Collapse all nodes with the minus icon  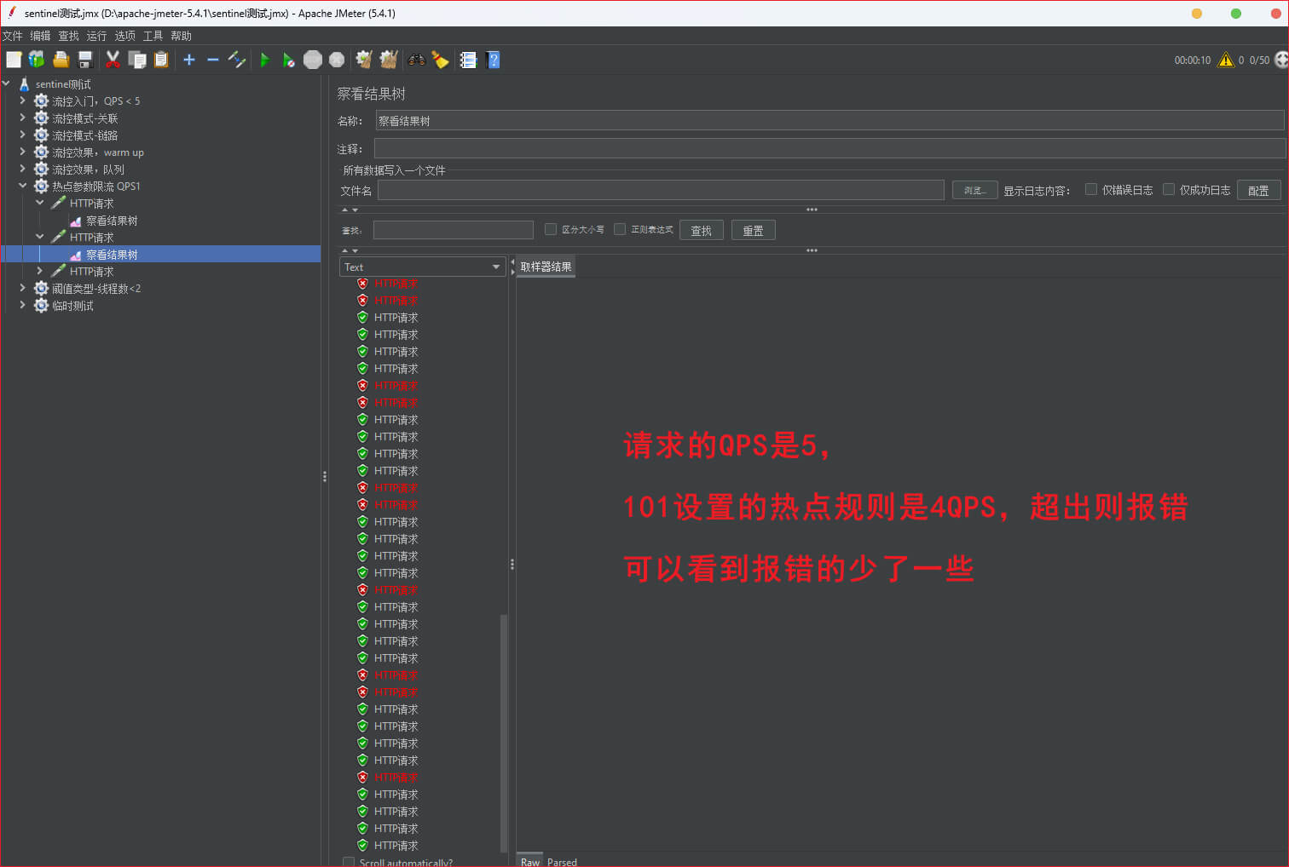(x=213, y=60)
